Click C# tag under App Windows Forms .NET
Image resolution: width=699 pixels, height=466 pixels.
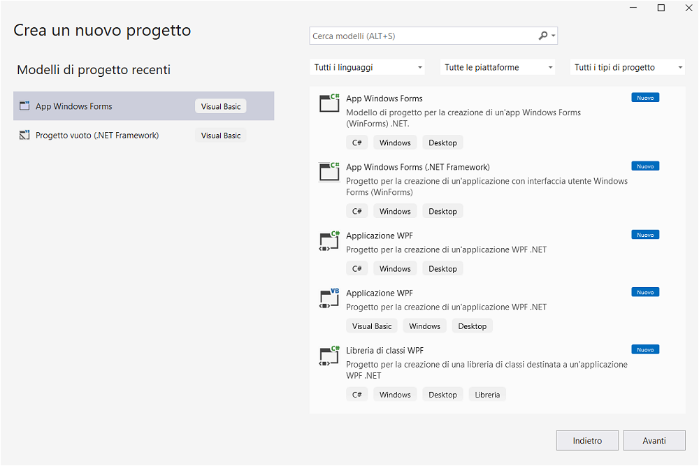(x=356, y=143)
